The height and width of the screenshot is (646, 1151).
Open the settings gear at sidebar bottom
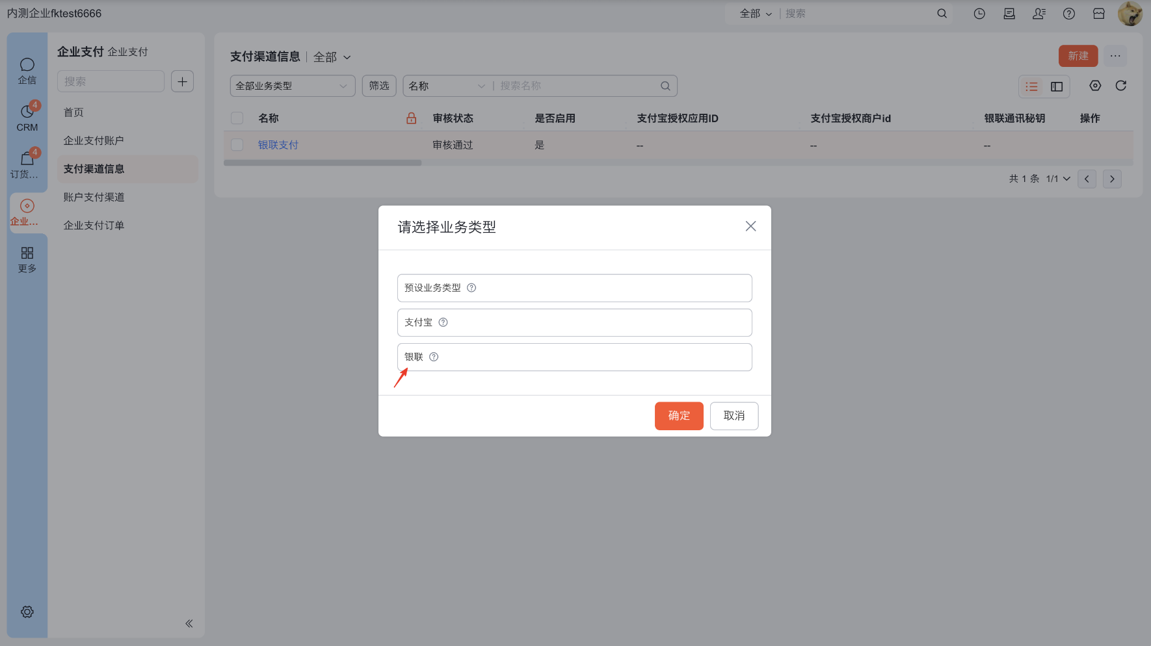coord(27,612)
